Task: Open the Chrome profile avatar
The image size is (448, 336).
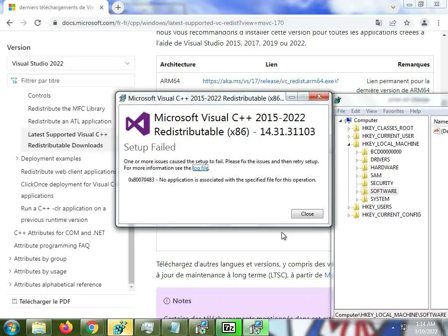Action: (424, 23)
